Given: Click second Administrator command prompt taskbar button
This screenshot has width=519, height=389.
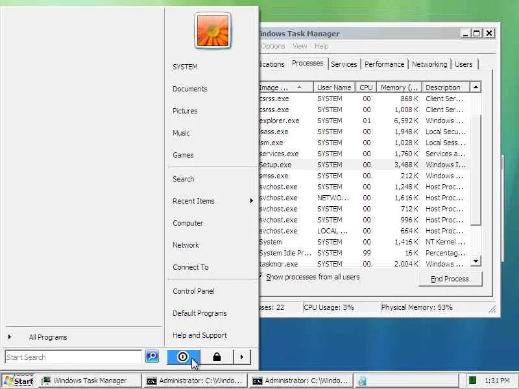Looking at the screenshot, I should tap(301, 381).
